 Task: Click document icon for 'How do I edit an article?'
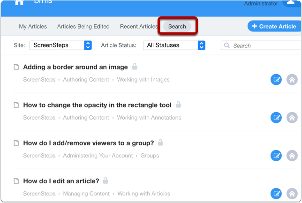(x=16, y=181)
